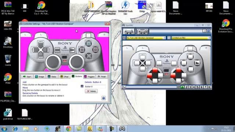
Task: Select set 1 in the Xpadder set bar
Action: pos(182,87)
